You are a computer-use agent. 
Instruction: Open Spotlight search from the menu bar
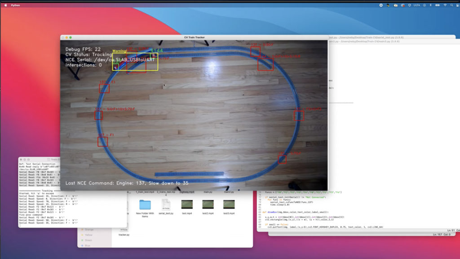pos(451,4)
